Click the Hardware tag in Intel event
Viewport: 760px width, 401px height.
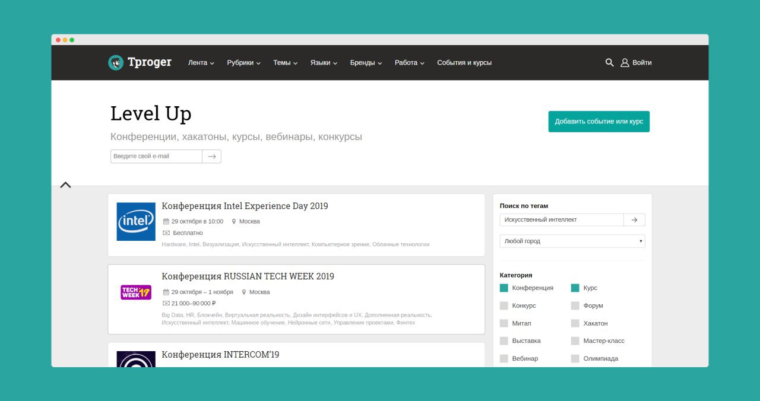coord(173,244)
